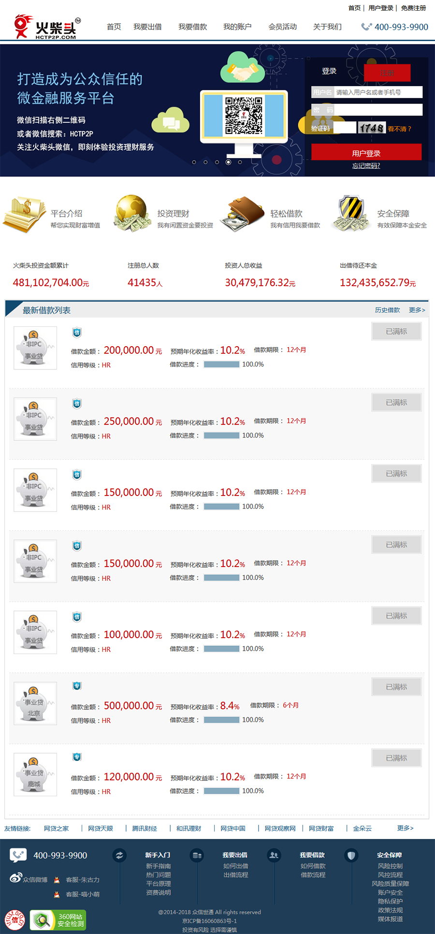Click the Weibo icon in the footer
Viewport: 435px width, 934px height.
tap(15, 878)
